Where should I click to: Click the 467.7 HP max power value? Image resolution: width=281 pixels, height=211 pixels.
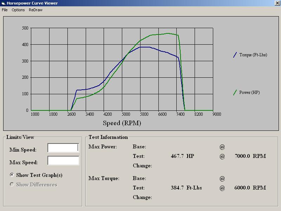(x=182, y=156)
